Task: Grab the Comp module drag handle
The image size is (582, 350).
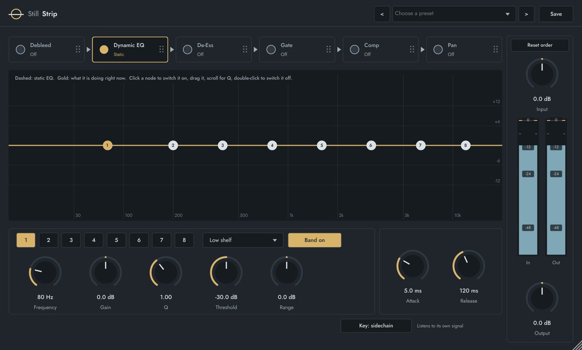Action: (x=412, y=49)
